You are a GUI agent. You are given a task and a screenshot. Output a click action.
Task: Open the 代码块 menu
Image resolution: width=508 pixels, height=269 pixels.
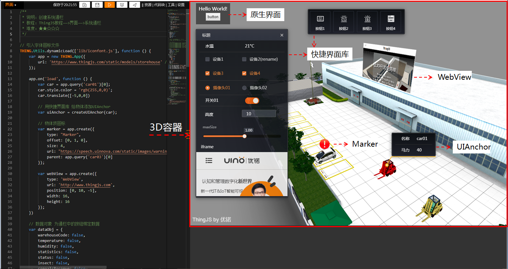pos(160,5)
